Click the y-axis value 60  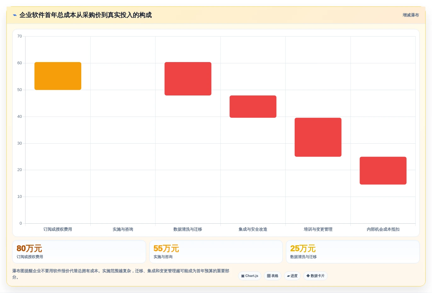pos(20,63)
